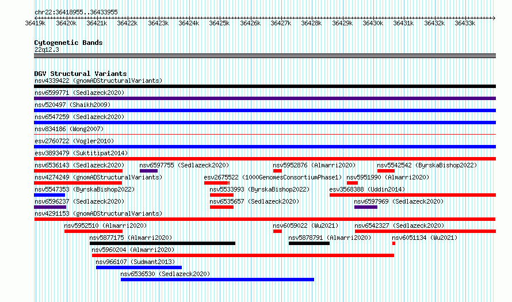The width and height of the screenshot is (512, 302).
Task: Click the 36428k ruler tick label
Action: [x=311, y=23]
